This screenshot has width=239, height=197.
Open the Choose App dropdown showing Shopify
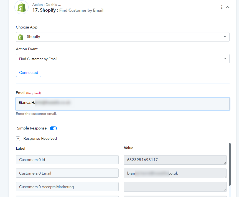[x=123, y=37]
